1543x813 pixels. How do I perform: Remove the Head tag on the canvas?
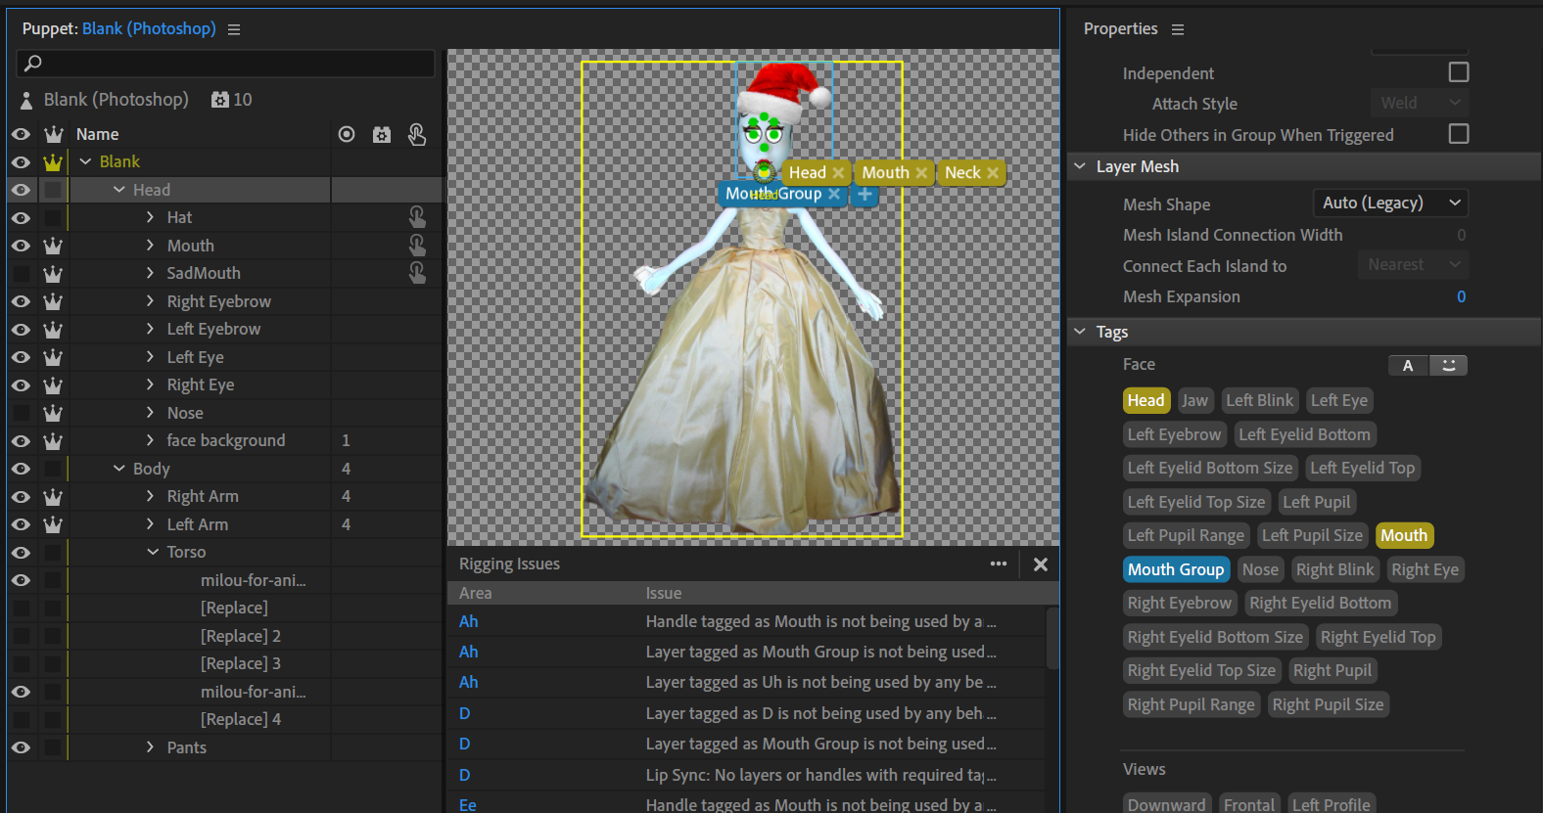click(x=839, y=173)
